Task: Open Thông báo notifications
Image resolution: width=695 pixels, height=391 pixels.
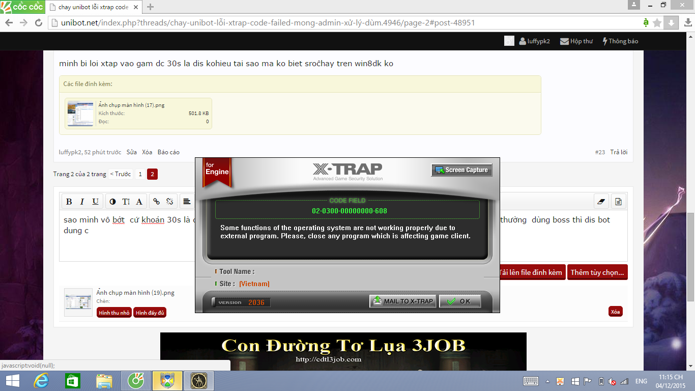Action: pos(620,41)
